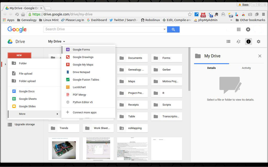Create a new Google Docs document
The height and width of the screenshot is (167, 268).
coord(34,91)
